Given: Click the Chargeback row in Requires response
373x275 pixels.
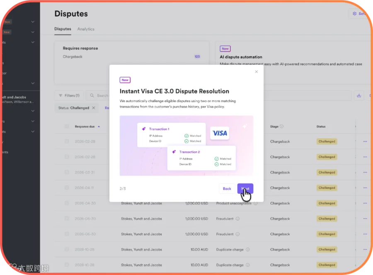Looking at the screenshot, I should point(131,57).
